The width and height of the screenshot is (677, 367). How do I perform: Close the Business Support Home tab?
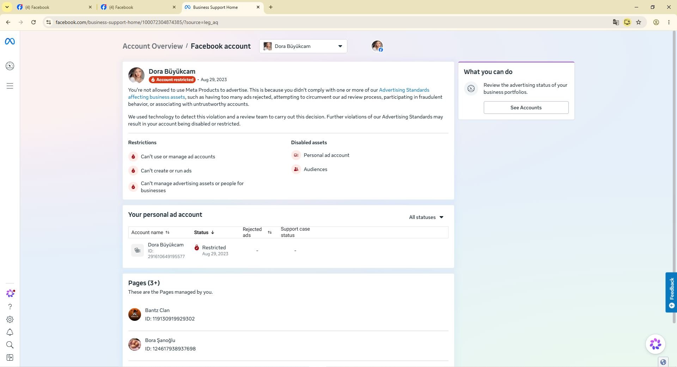coord(258,7)
